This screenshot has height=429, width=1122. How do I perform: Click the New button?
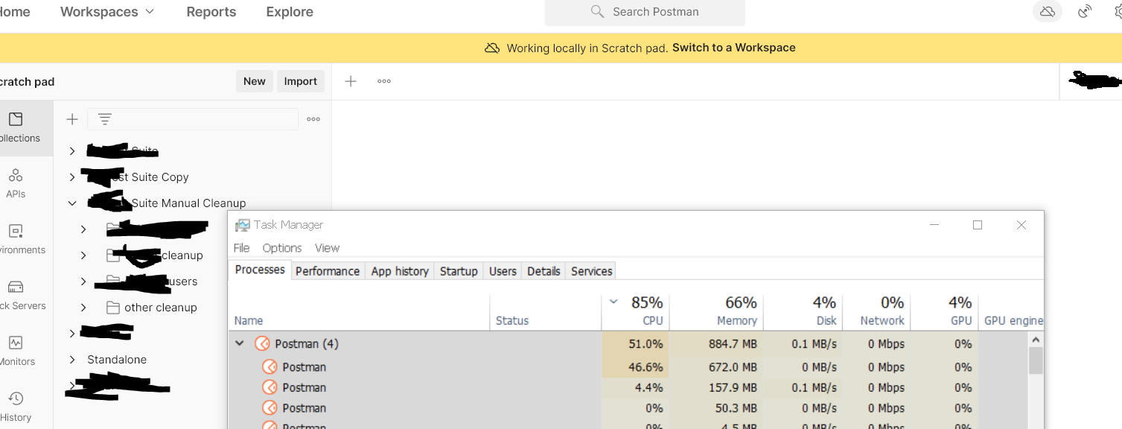[255, 81]
